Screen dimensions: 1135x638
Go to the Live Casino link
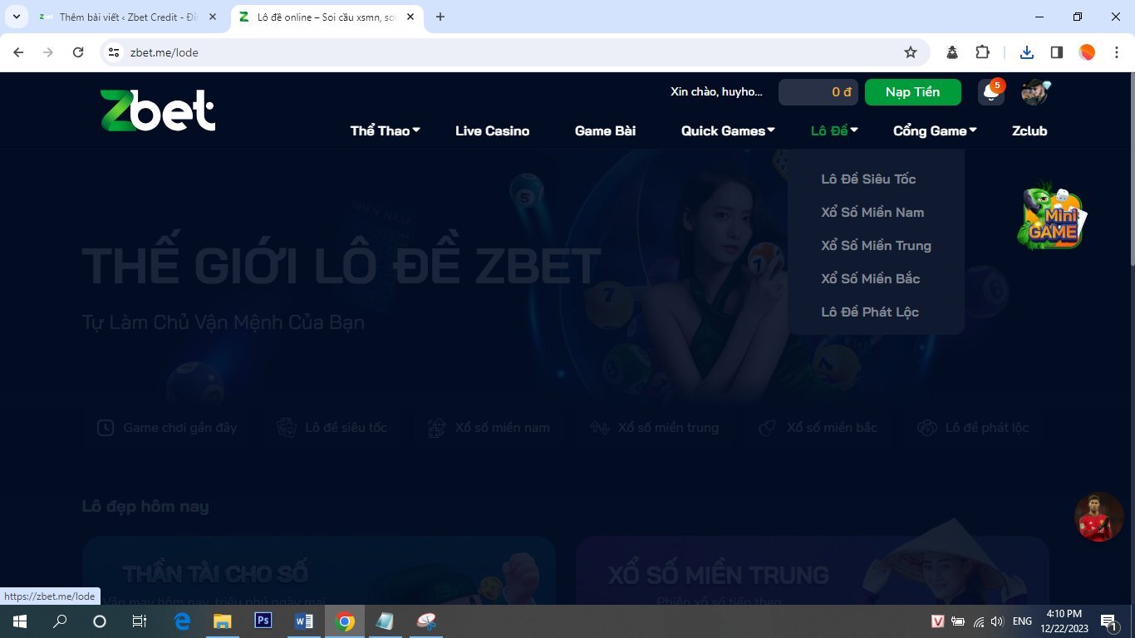pyautogui.click(x=492, y=130)
